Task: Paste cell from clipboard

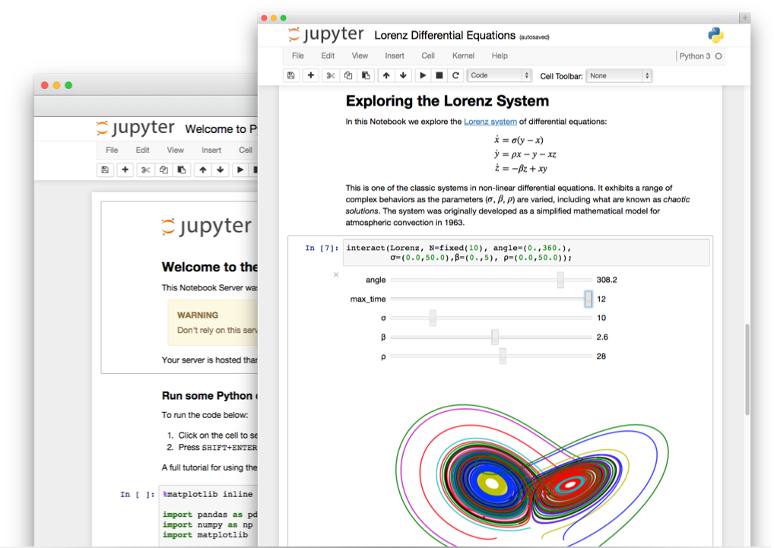Action: [x=366, y=75]
